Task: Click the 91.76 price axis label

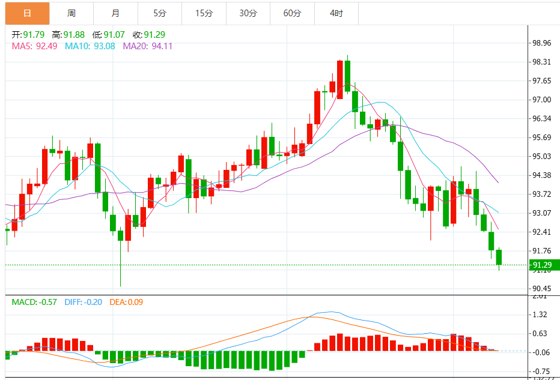Action: (541, 251)
